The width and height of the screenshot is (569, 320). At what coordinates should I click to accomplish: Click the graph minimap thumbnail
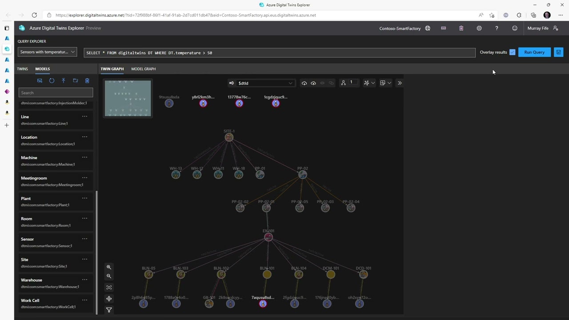(128, 99)
